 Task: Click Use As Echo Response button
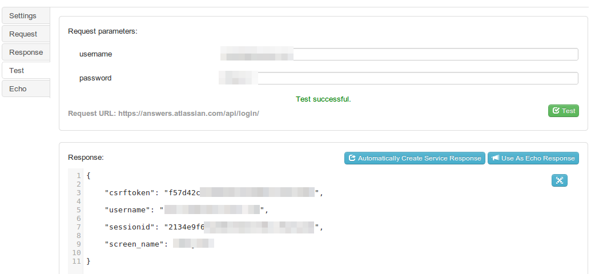[x=533, y=158]
